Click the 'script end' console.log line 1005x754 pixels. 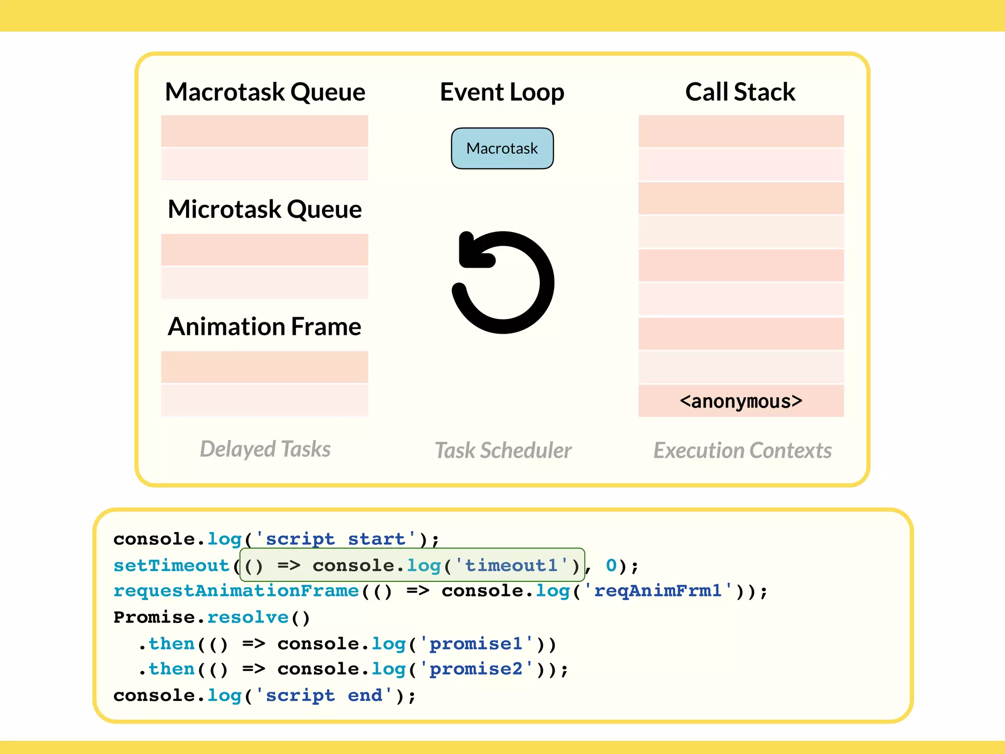tap(264, 696)
